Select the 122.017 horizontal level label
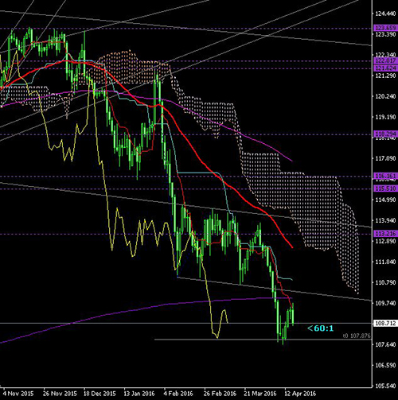The width and height of the screenshot is (398, 400). point(385,60)
